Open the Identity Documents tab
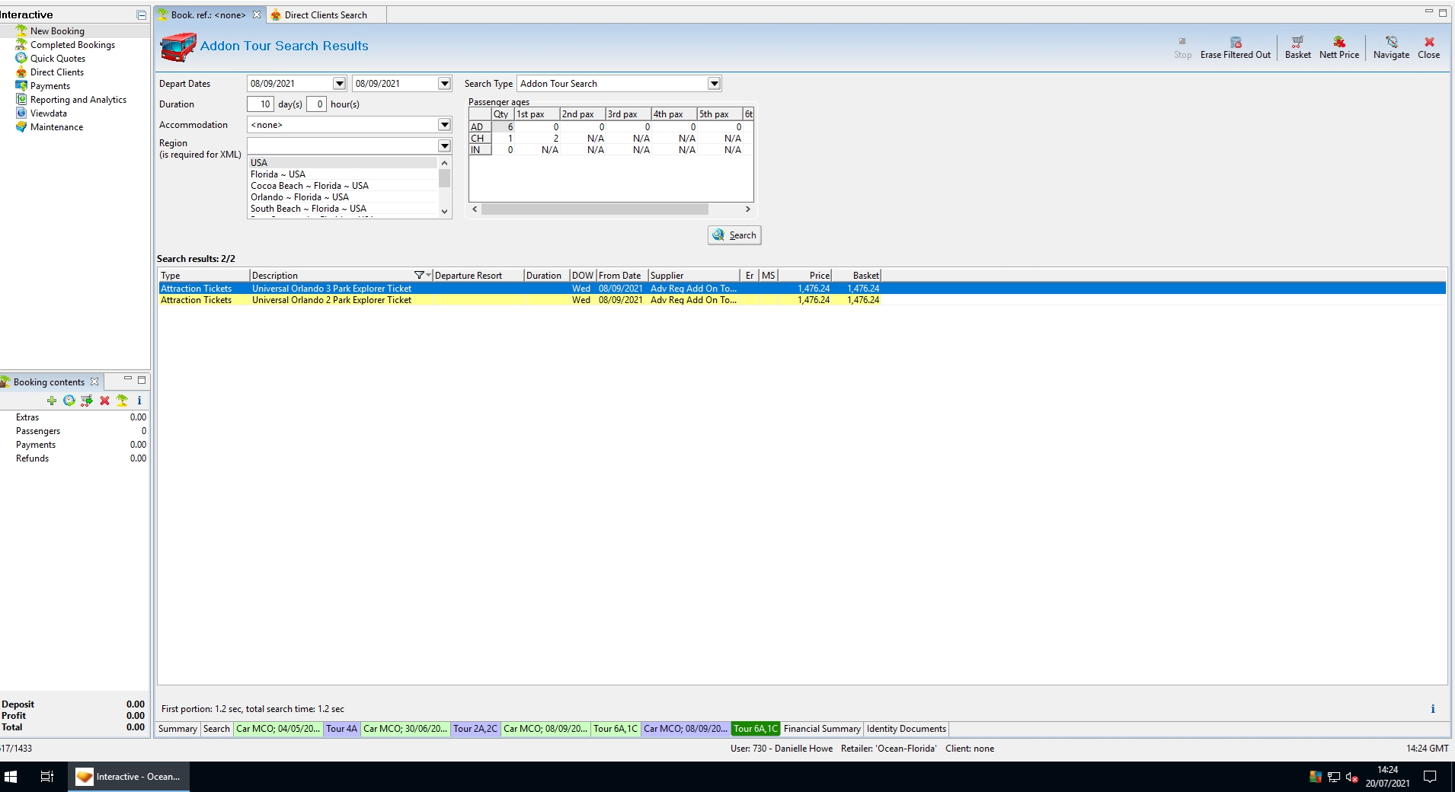This screenshot has height=792, width=1455. click(907, 729)
